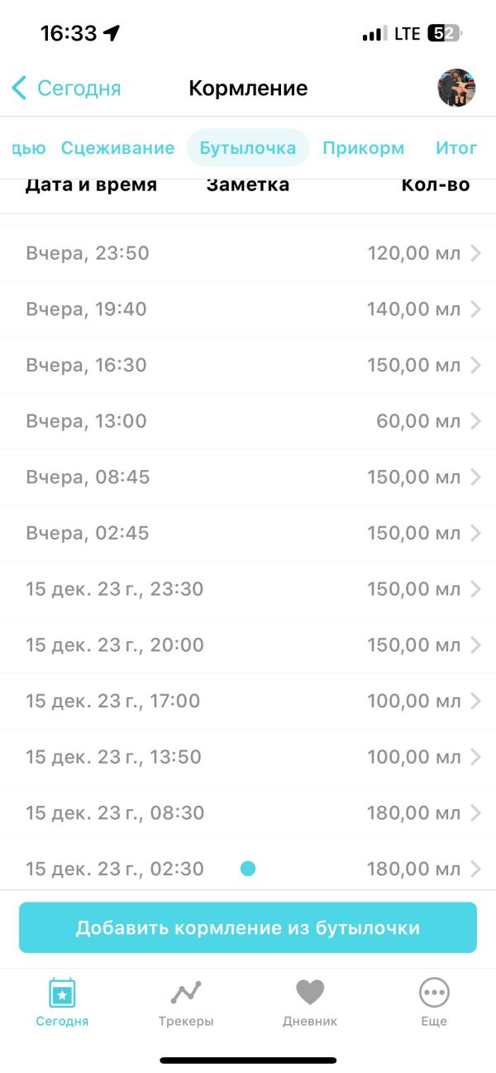Tap the blue note dot on 02:30 entry
The image size is (496, 1073).
tap(247, 869)
